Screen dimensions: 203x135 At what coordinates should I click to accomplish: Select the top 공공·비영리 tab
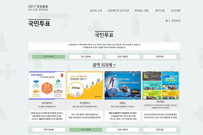[123, 57]
